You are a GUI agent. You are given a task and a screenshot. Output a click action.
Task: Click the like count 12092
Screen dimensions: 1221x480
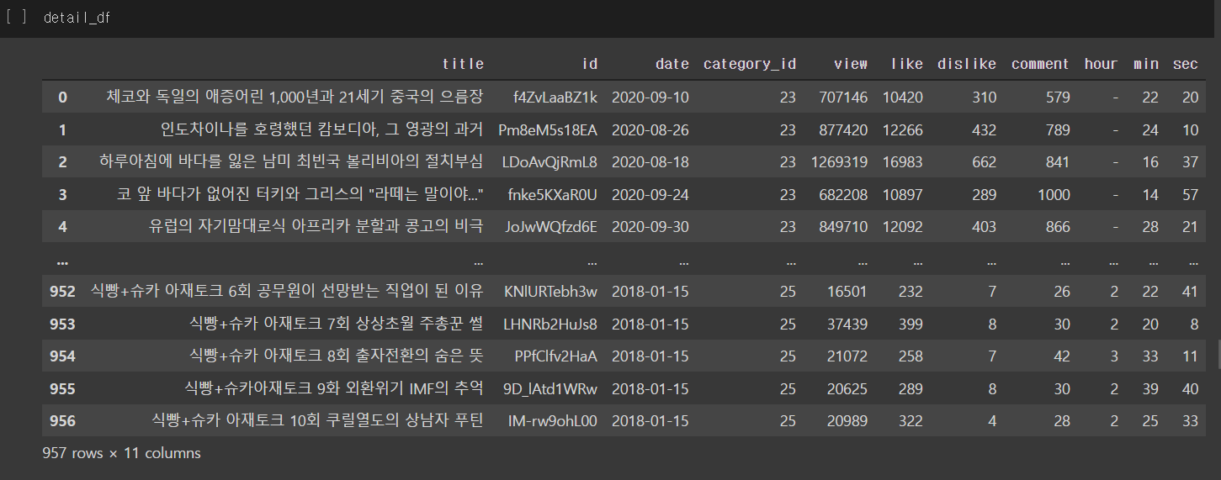pyautogui.click(x=903, y=227)
